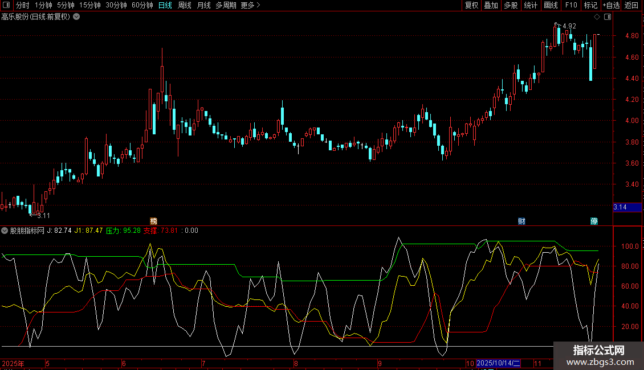Open the 画线 drawing tools
This screenshot has height=370, width=644.
click(x=551, y=5)
